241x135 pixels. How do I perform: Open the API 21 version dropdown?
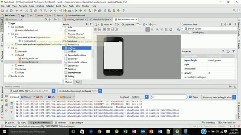pyautogui.click(x=152, y=24)
